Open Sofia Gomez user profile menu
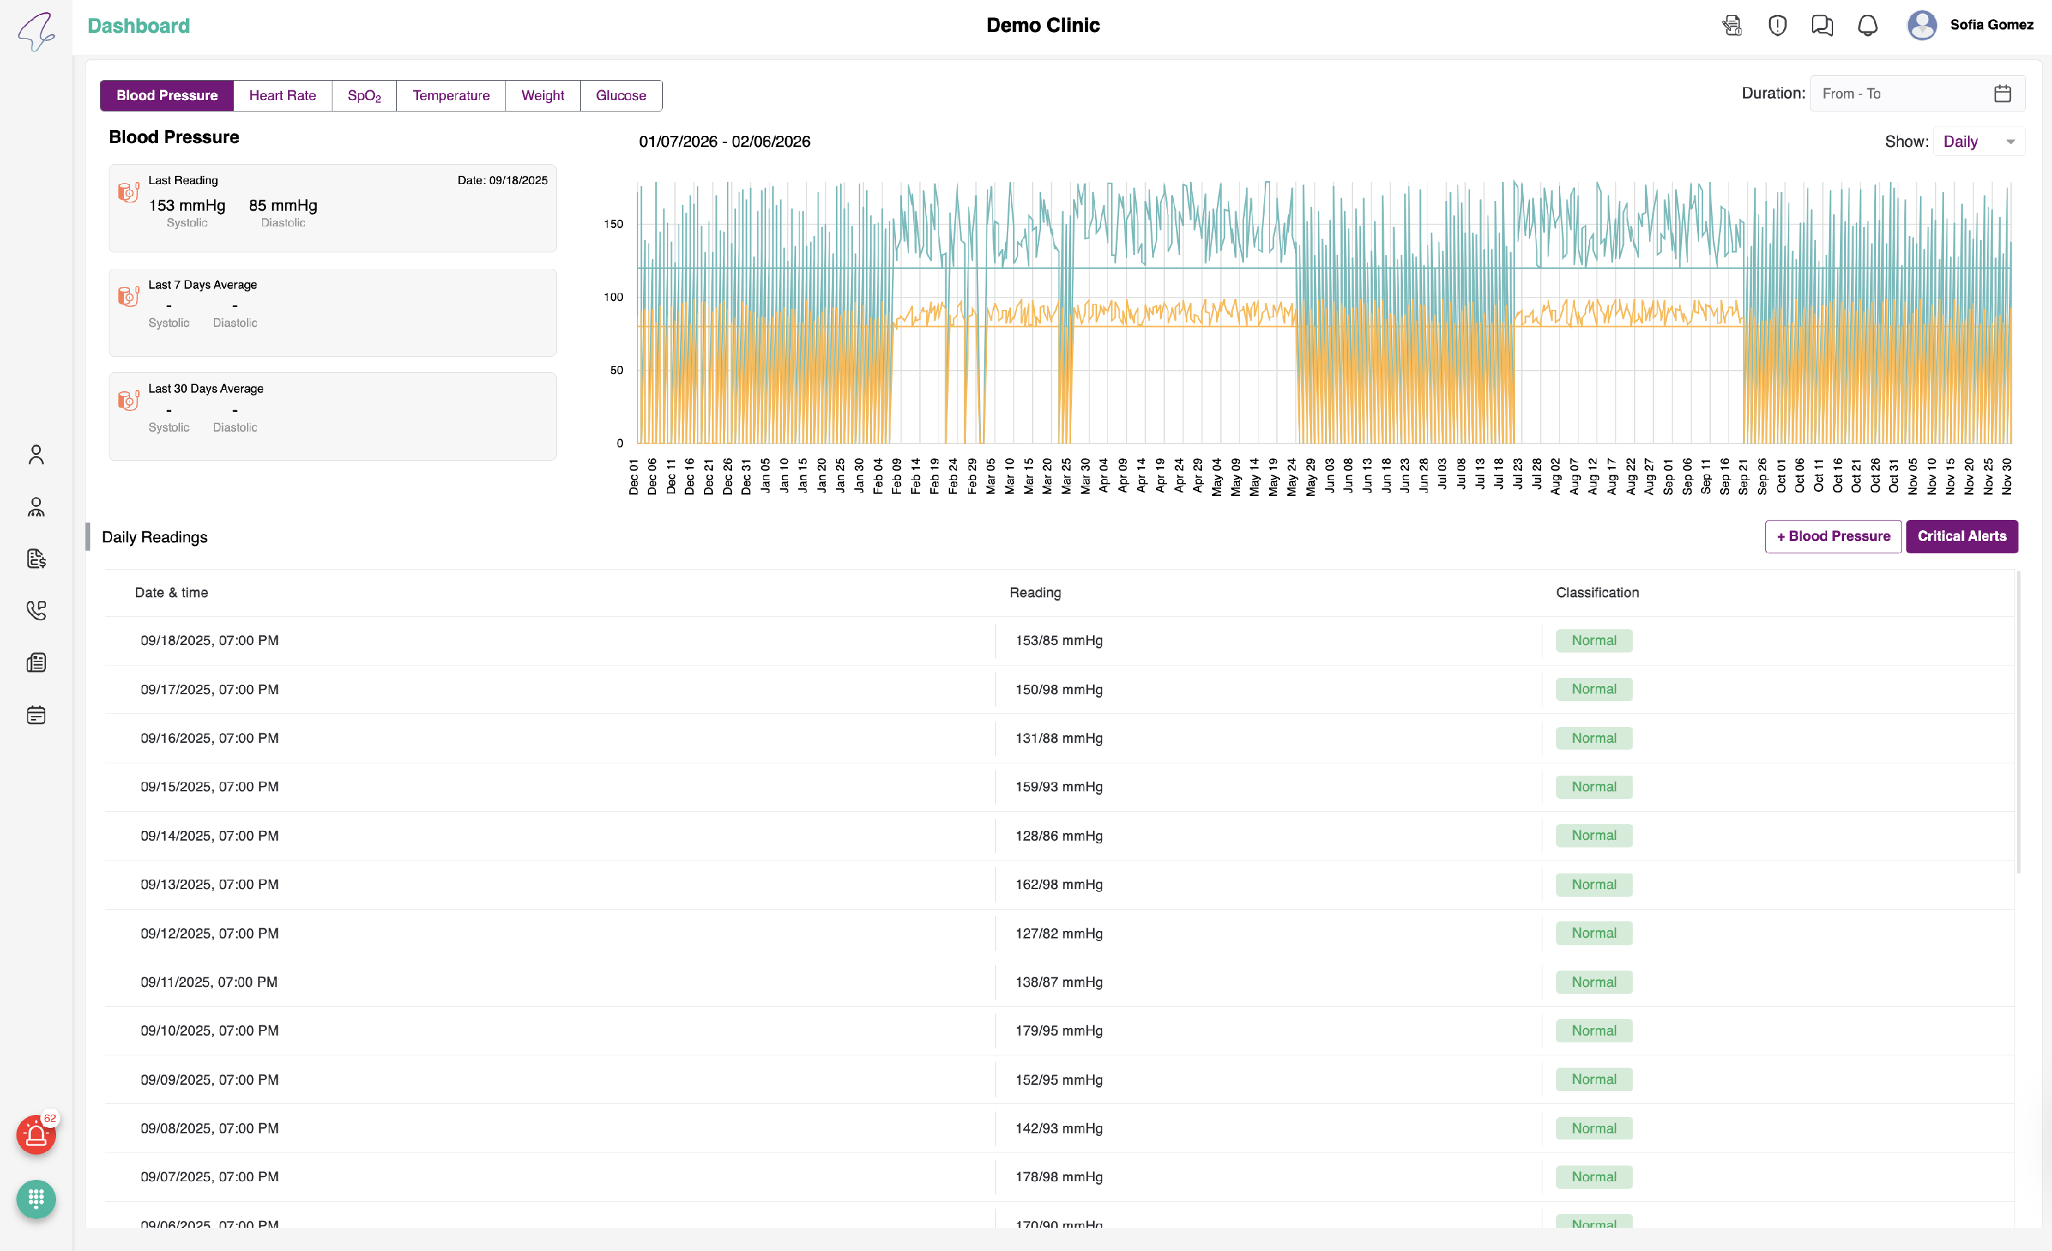 point(1971,25)
